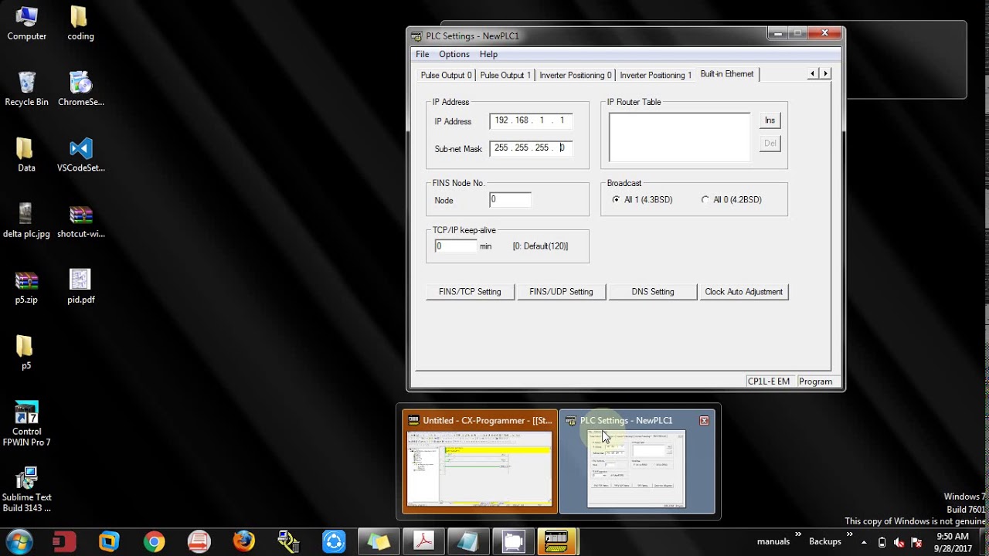Open the FINS/UDP Setting dialog
The height and width of the screenshot is (556, 989).
pos(561,292)
